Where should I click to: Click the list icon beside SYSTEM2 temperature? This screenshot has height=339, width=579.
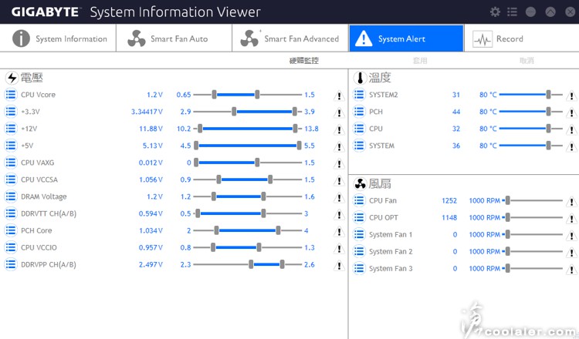point(359,95)
